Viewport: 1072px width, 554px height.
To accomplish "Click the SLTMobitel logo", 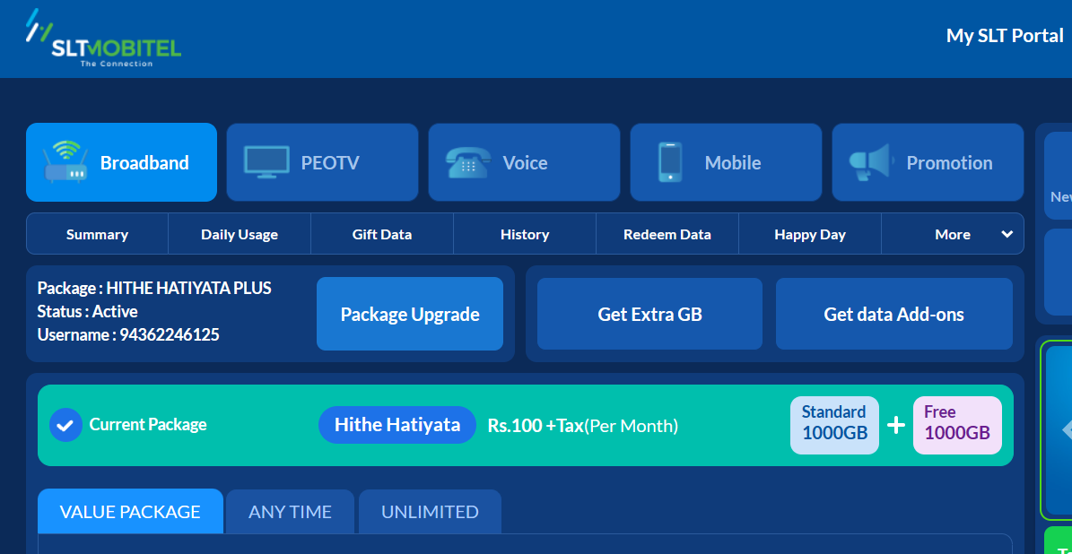I will click(102, 39).
